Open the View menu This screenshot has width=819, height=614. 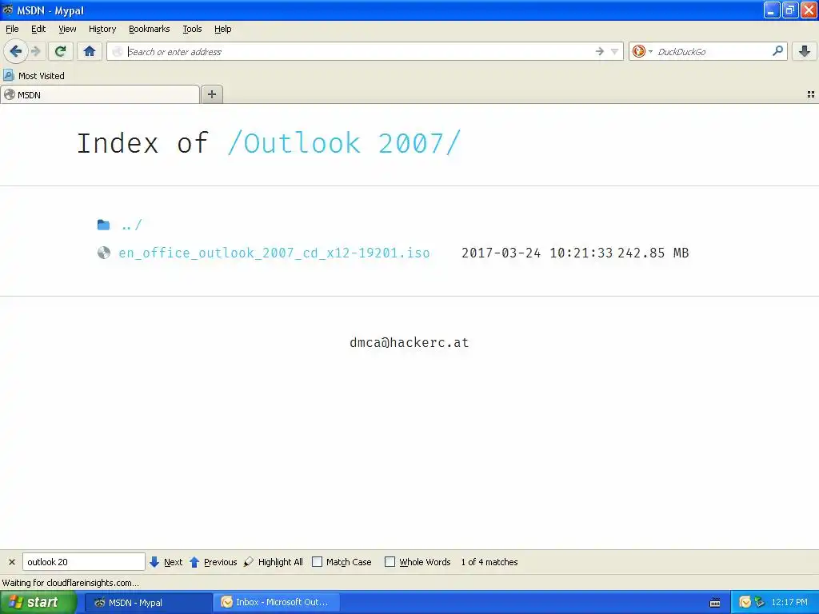pyautogui.click(x=67, y=29)
